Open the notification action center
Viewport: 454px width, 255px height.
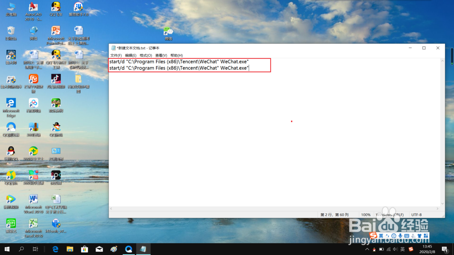(x=445, y=249)
